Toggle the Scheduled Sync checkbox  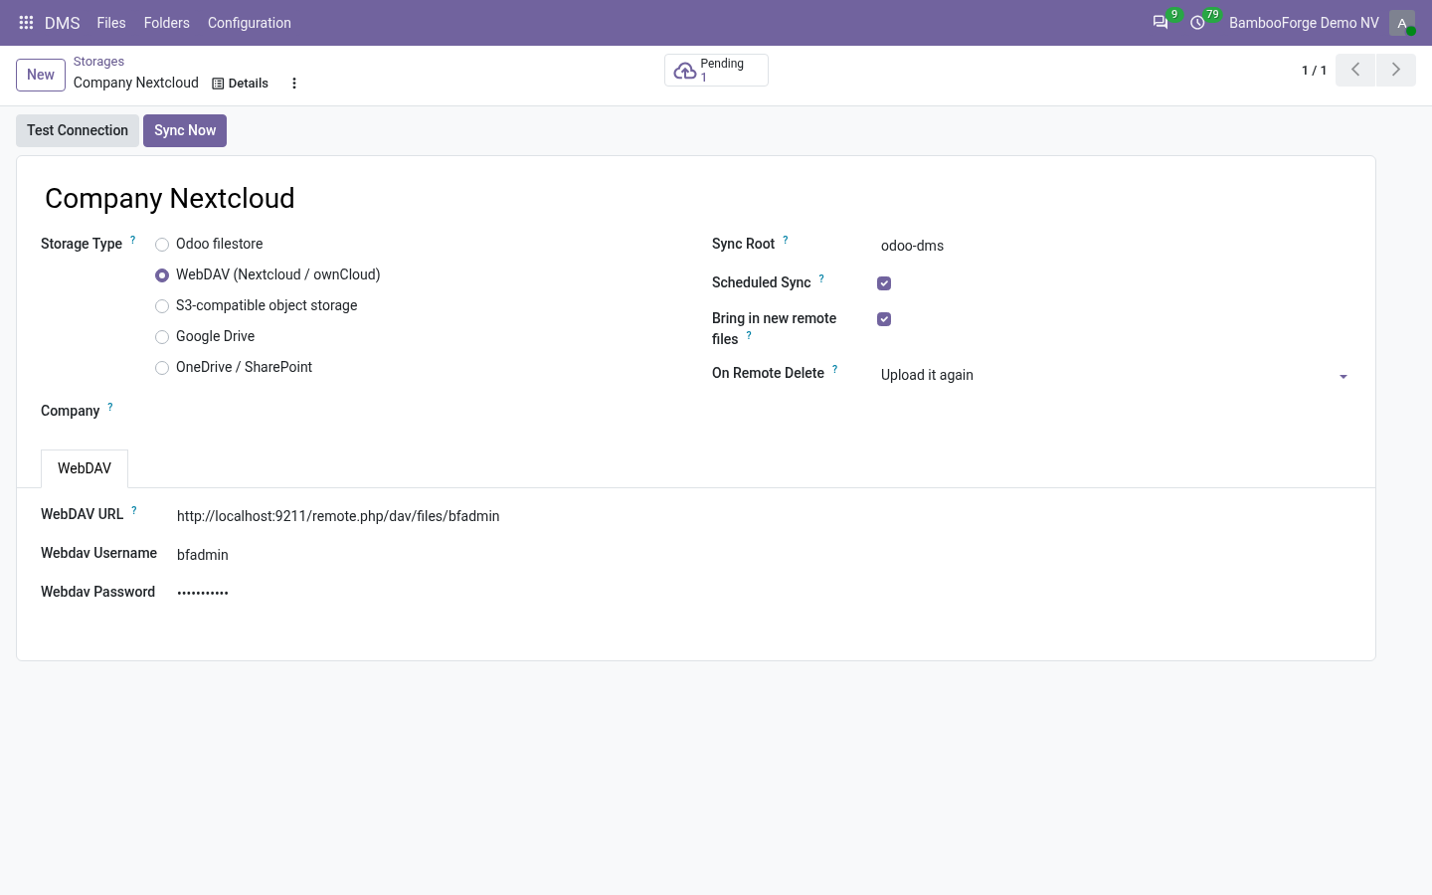pos(884,283)
